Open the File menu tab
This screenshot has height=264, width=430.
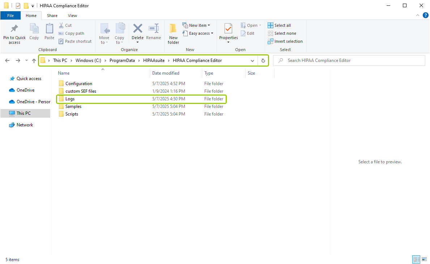click(10, 16)
